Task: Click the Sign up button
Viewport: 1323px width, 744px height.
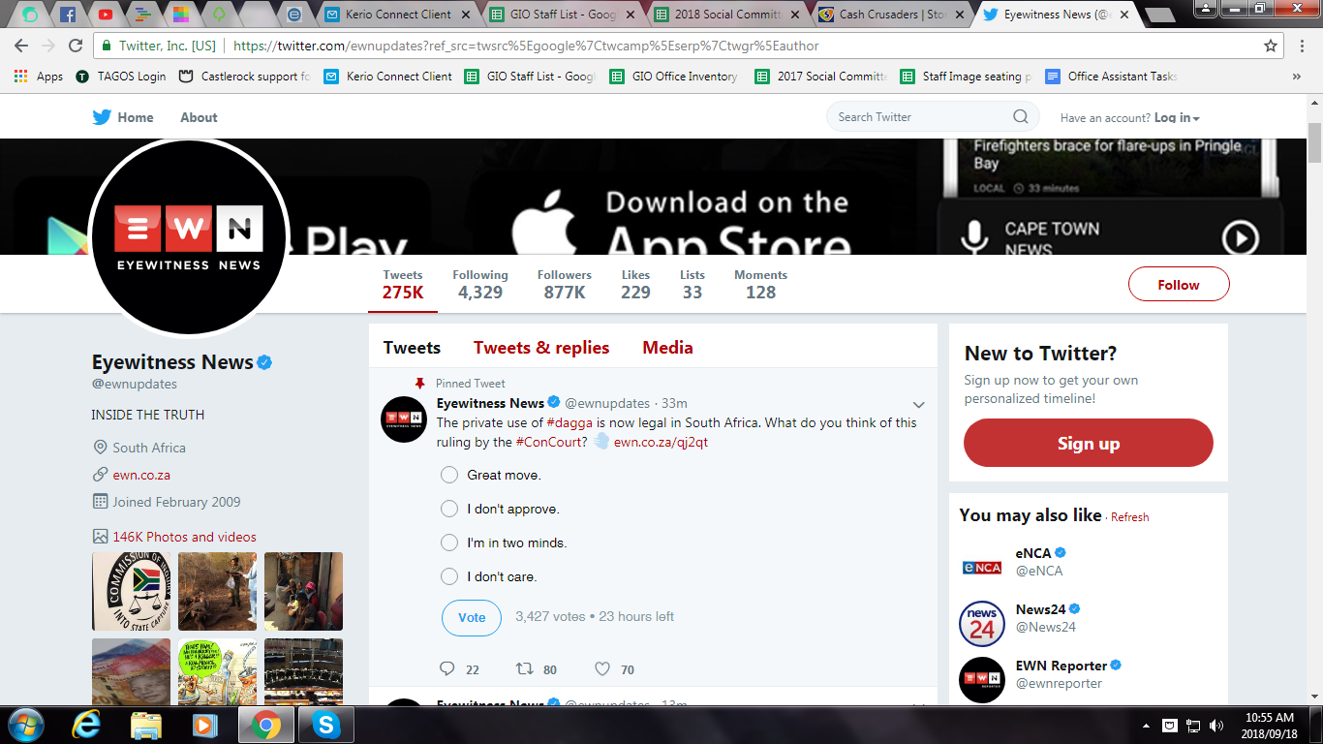Action: pyautogui.click(x=1088, y=442)
